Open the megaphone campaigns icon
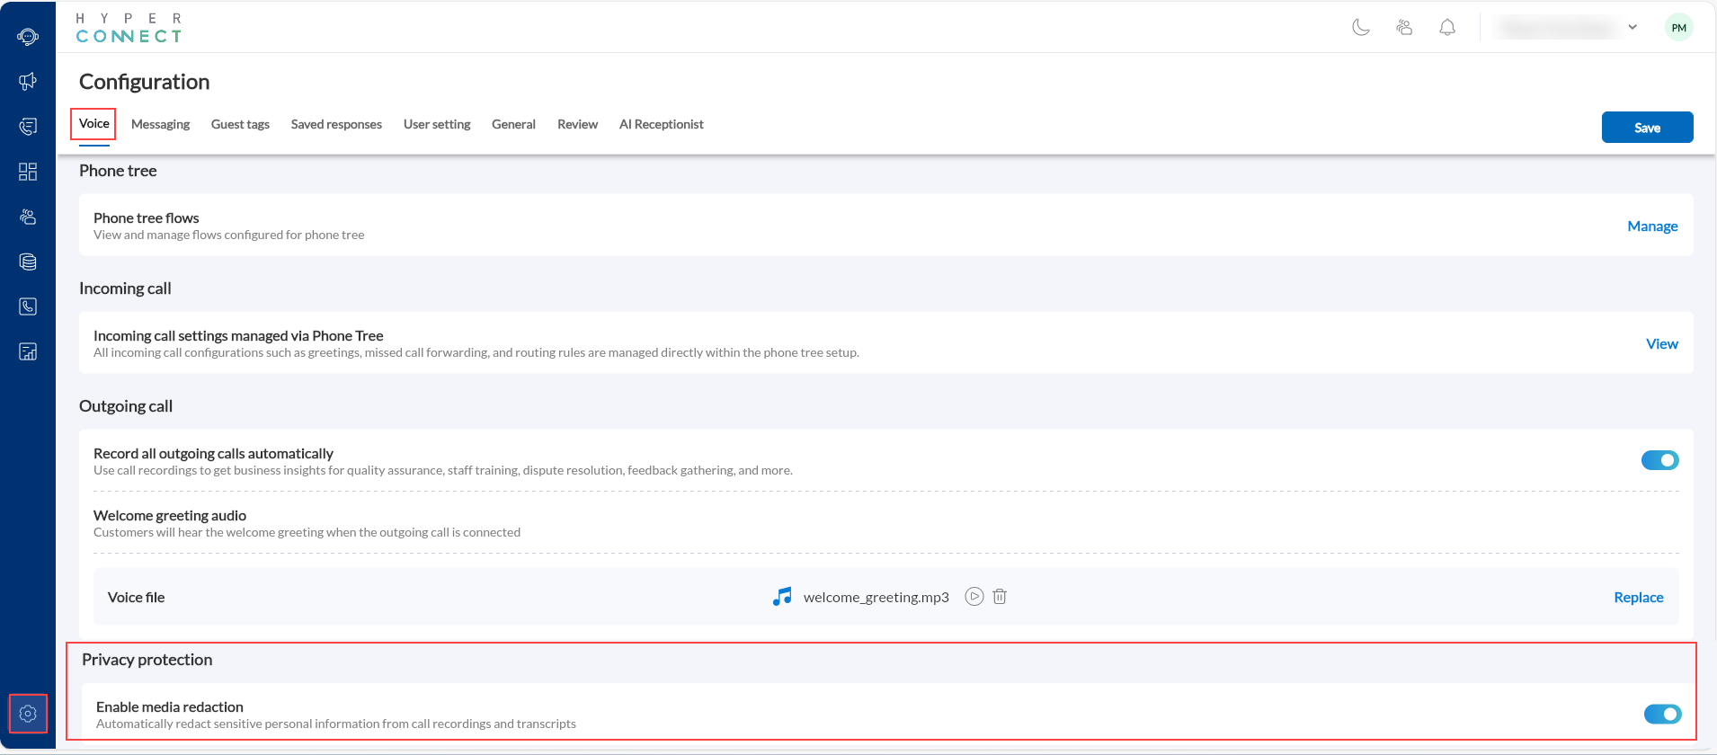The width and height of the screenshot is (1717, 755). point(28,82)
